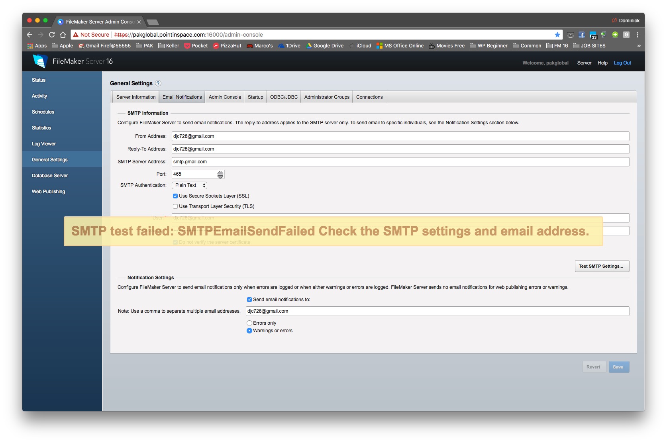
Task: Open the Gmail Firef@55555 bookmark
Action: coord(105,46)
